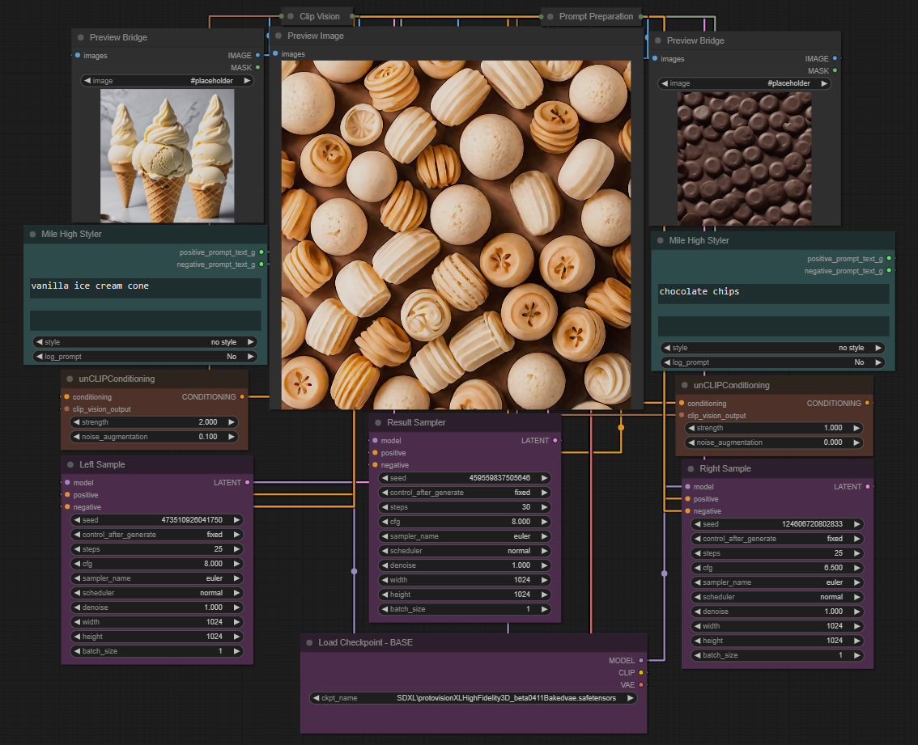Collapse the Left Sample node via its title dot
Screen dimensions: 918x745
point(70,464)
